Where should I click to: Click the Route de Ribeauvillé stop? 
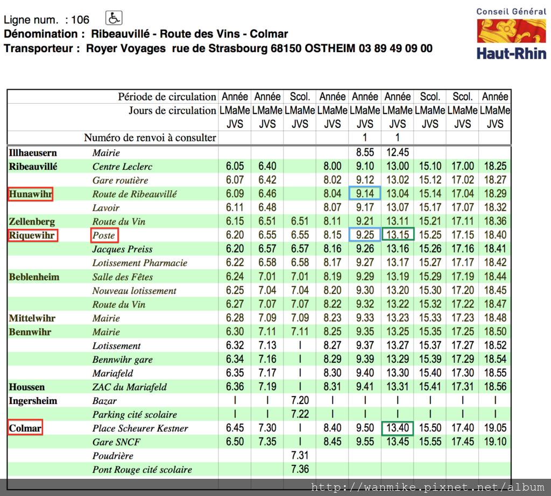point(135,194)
